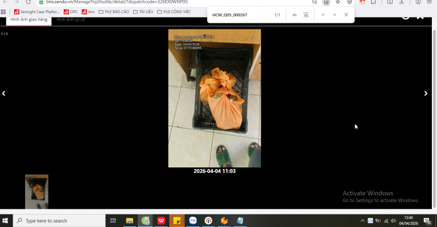Click the address bar URL tms.sendo.vn

[x=117, y=2]
